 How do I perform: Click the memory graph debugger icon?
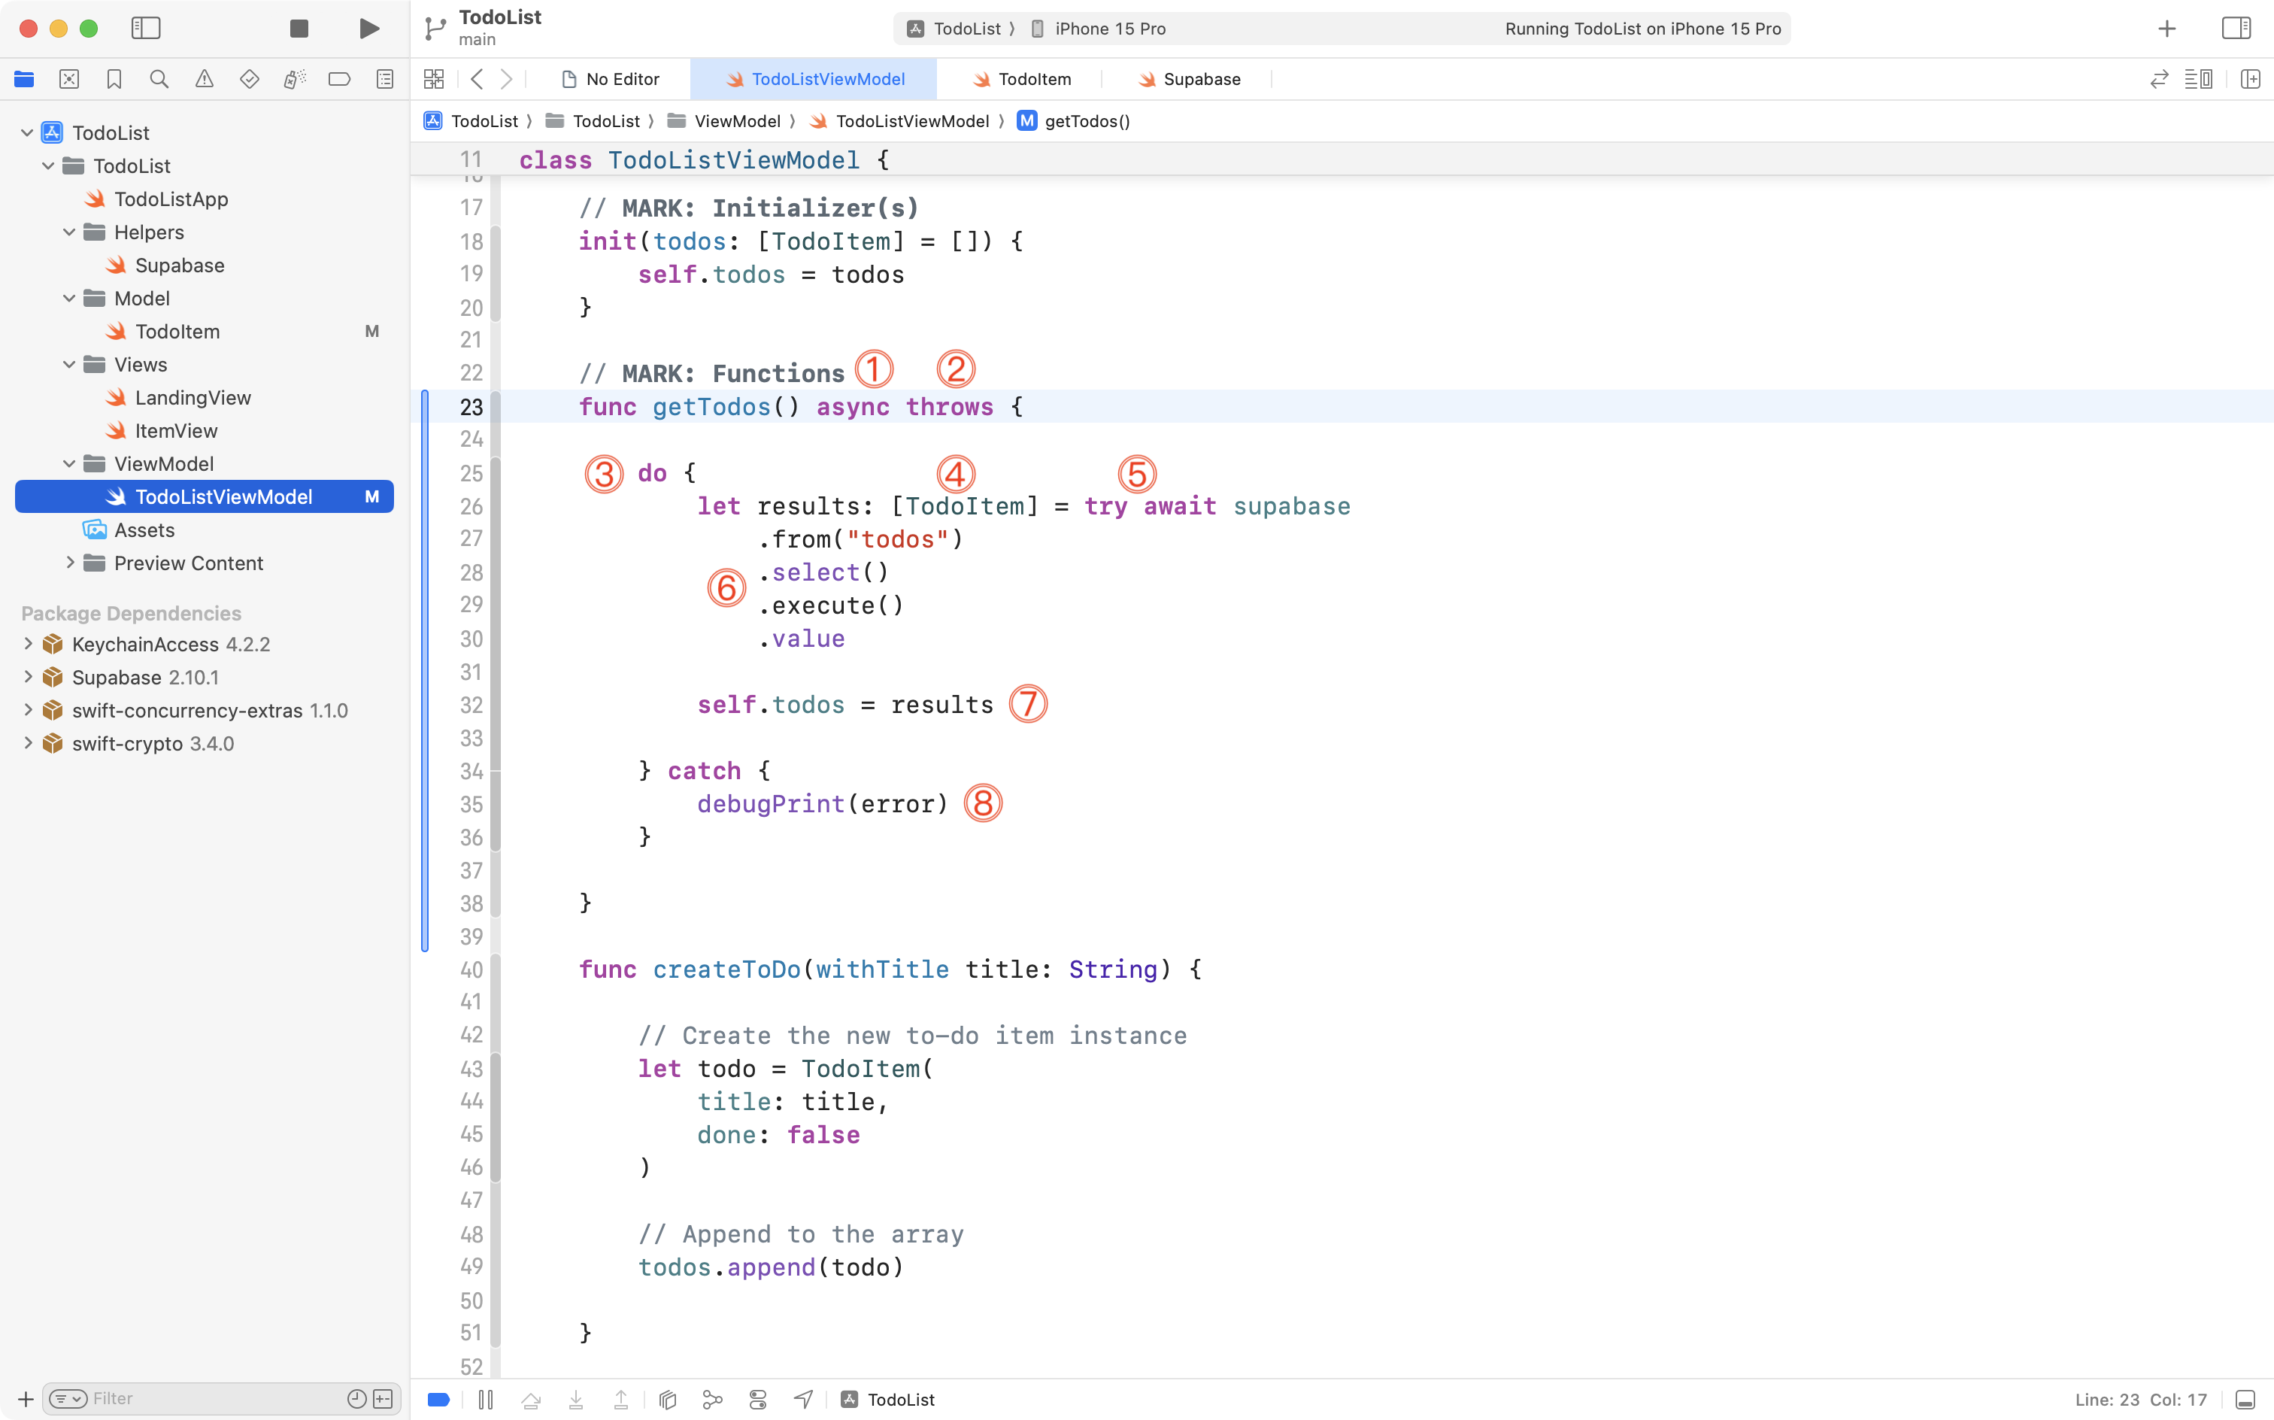pos(713,1400)
